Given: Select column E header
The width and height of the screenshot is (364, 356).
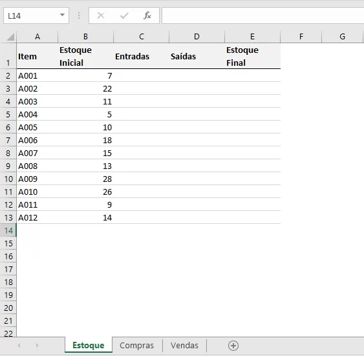Looking at the screenshot, I should pos(253,37).
